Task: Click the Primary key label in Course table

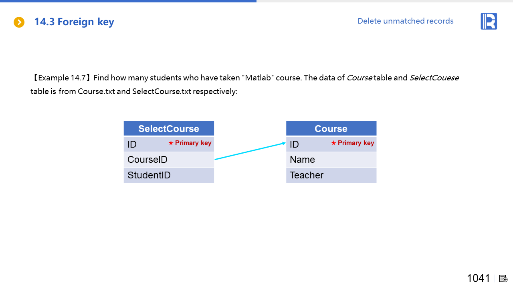Action: click(355, 143)
